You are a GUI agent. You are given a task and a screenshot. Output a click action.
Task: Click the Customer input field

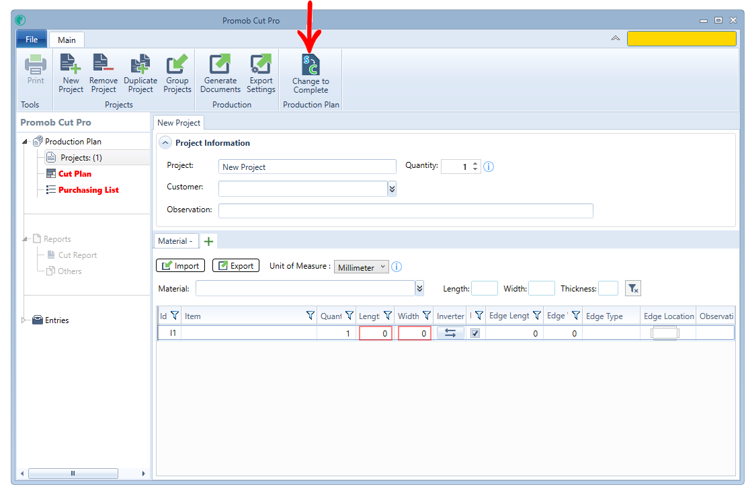(x=303, y=189)
